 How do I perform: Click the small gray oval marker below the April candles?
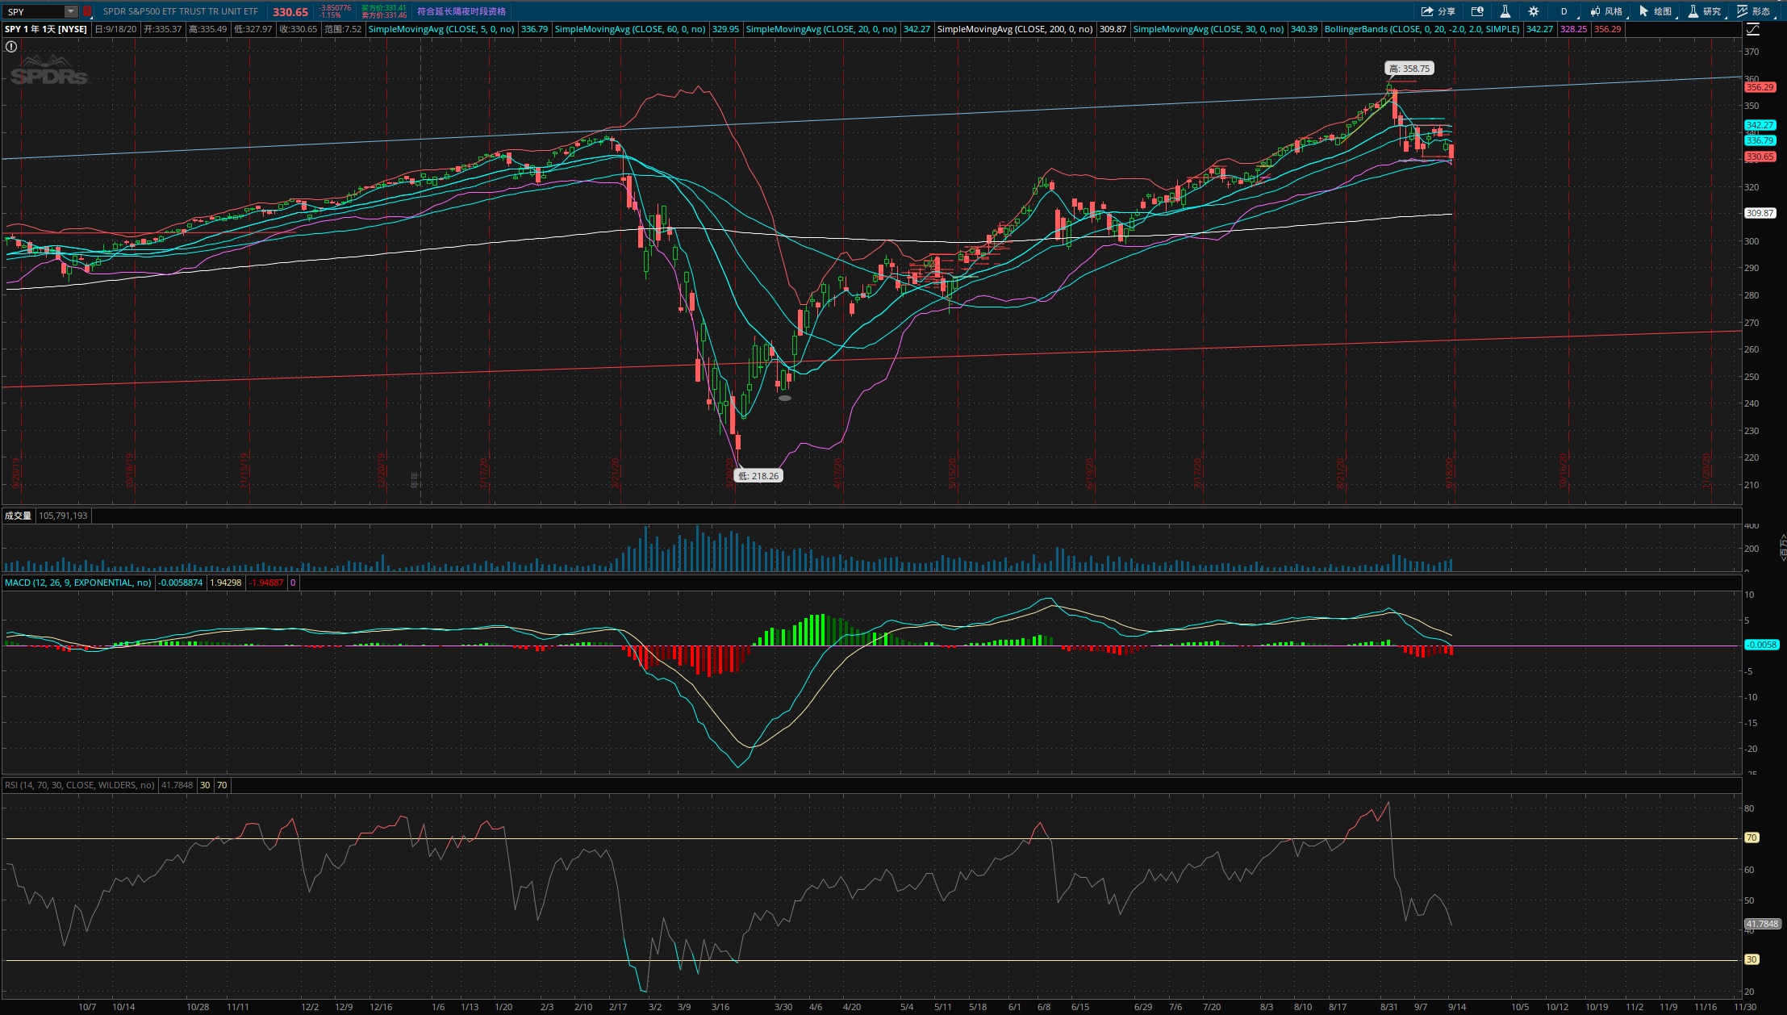tap(785, 398)
